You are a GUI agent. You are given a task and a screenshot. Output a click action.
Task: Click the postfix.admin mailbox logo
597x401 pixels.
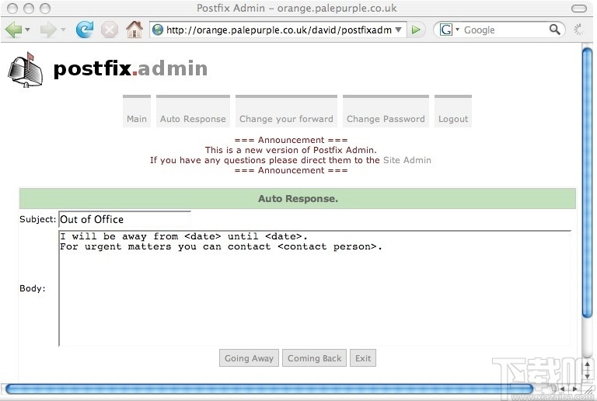pos(26,70)
